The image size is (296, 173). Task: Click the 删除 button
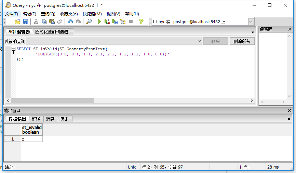point(216,41)
